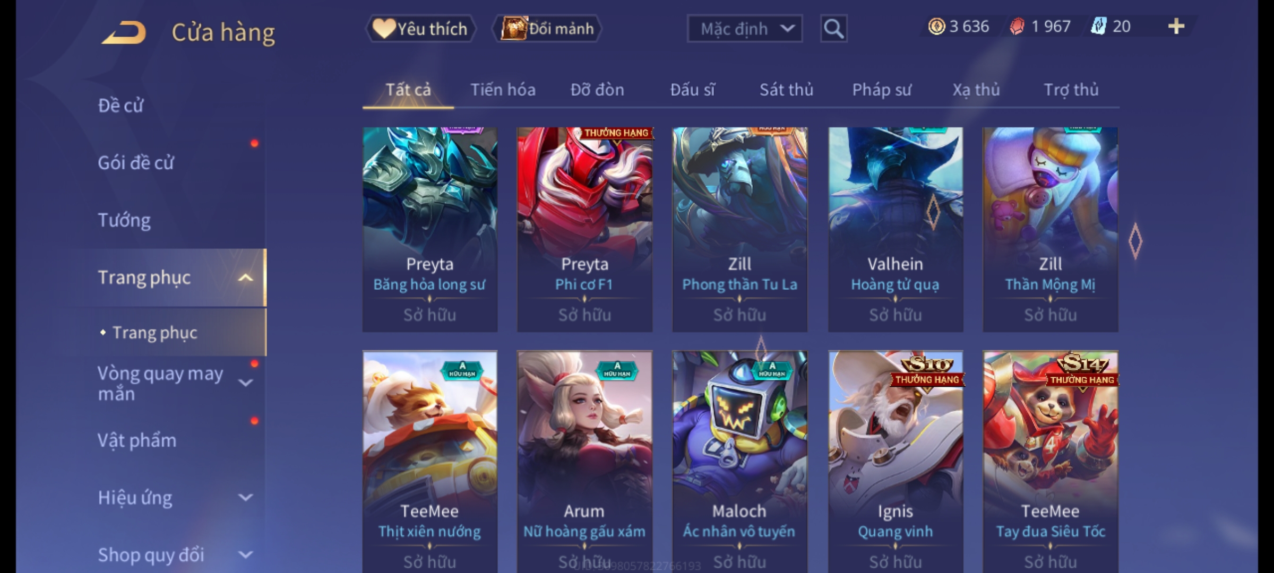Tap the red ruby currency icon
The width and height of the screenshot is (1274, 573).
[1017, 27]
